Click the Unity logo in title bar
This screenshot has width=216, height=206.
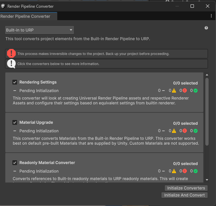pyautogui.click(x=3, y=6)
